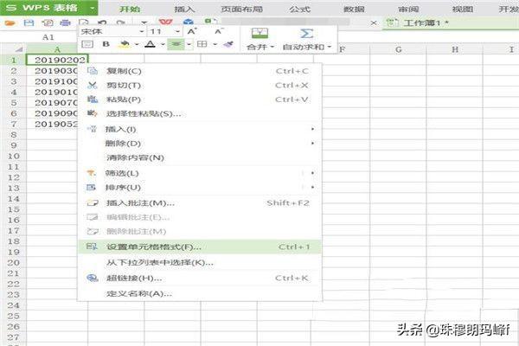Choose 复制(C) from context menu

click(x=200, y=71)
